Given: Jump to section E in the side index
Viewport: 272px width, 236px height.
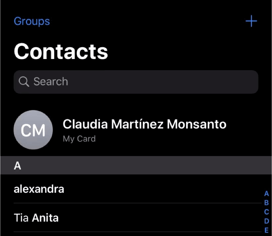Looking at the screenshot, I should 266,230.
